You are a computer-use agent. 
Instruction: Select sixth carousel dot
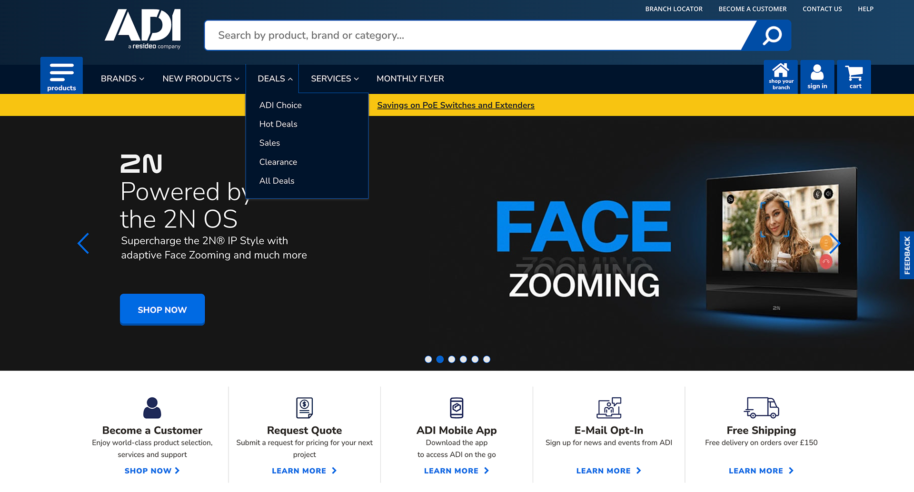(487, 359)
